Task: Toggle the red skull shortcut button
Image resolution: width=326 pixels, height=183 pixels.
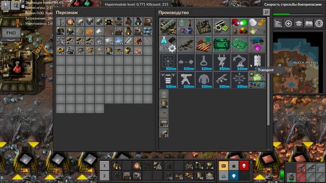Action: point(244,166)
